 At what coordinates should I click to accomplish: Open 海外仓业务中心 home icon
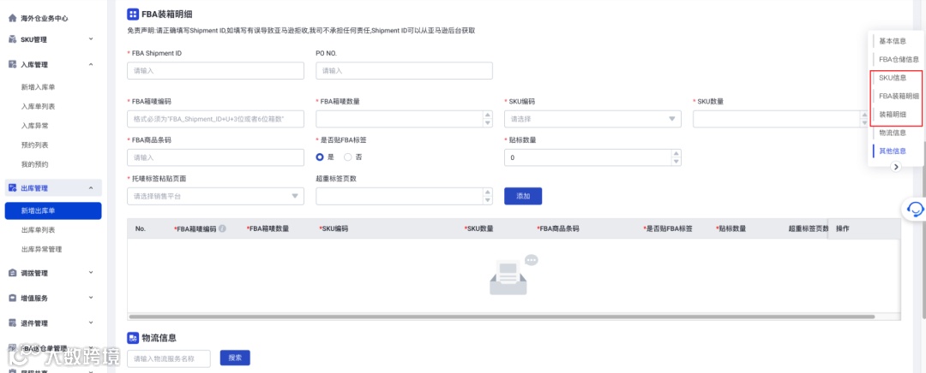pos(12,18)
